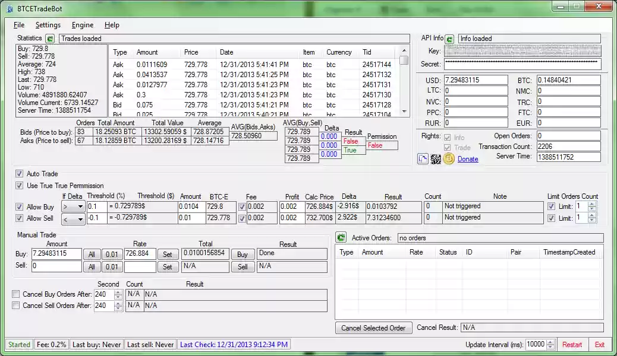Screen dimensions: 617x356
Task: Open the Settings menu
Action: (x=48, y=25)
